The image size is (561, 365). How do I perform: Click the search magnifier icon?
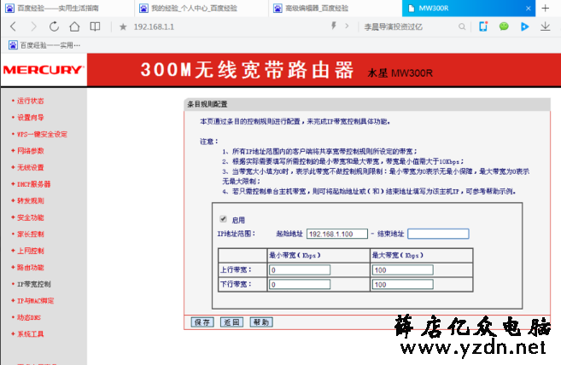462,26
